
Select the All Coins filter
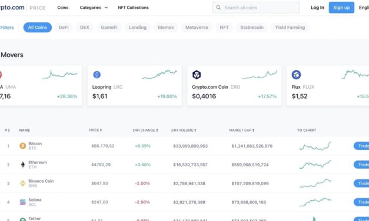tap(38, 28)
